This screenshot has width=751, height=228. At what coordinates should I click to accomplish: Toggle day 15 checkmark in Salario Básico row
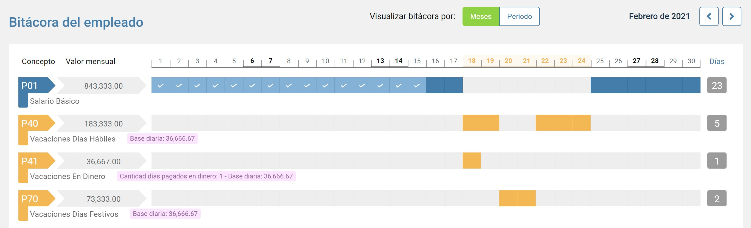point(417,85)
